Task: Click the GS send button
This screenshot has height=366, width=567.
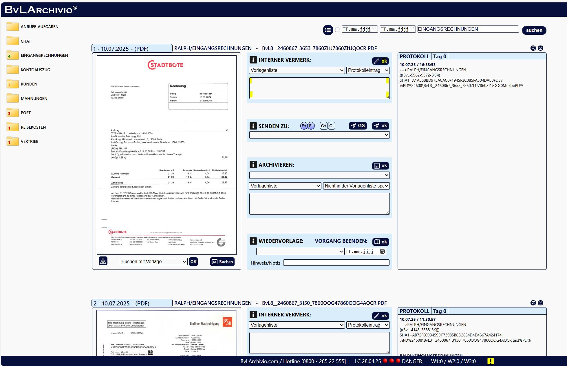Action: [358, 126]
